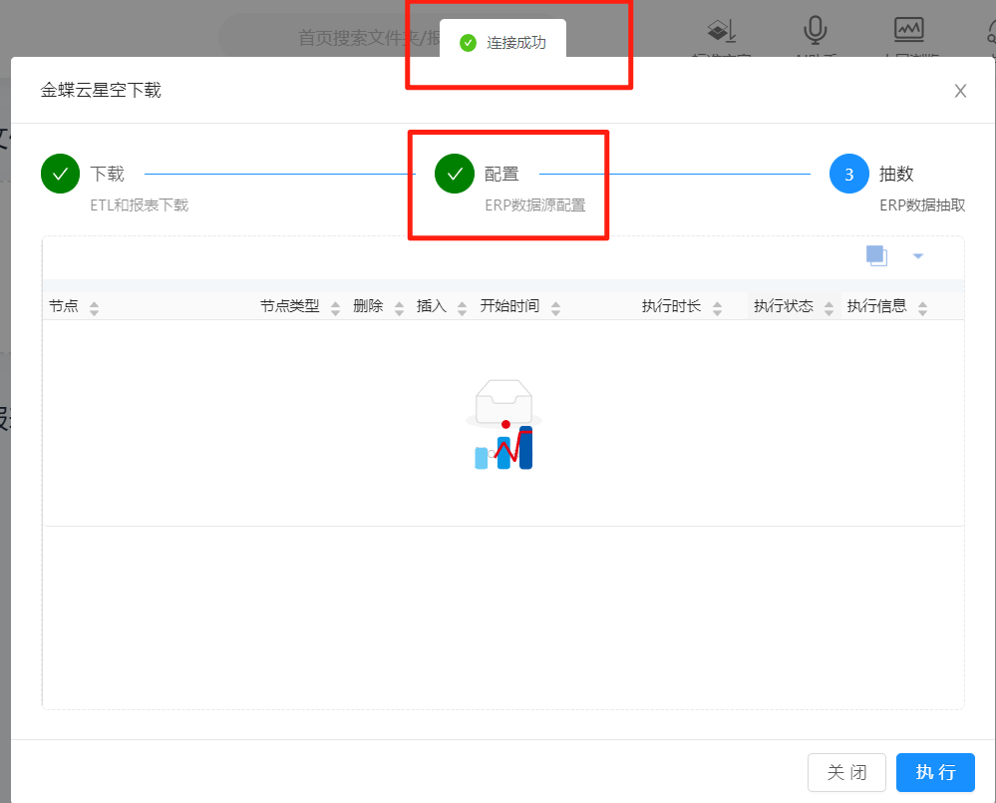Start extraction with the 执行 button
The width and height of the screenshot is (996, 803).
point(935,772)
